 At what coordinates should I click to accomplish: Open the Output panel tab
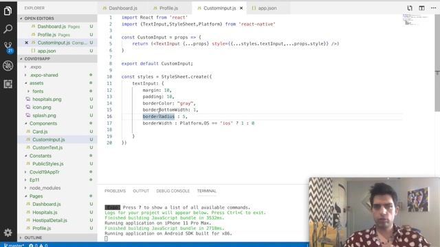(x=141, y=191)
